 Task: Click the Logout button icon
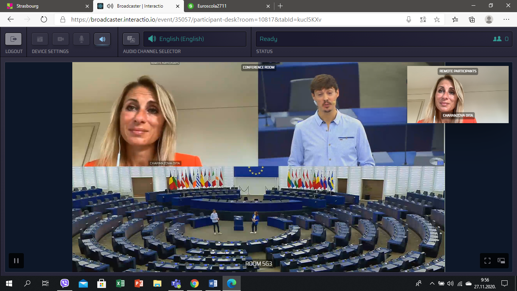14,39
